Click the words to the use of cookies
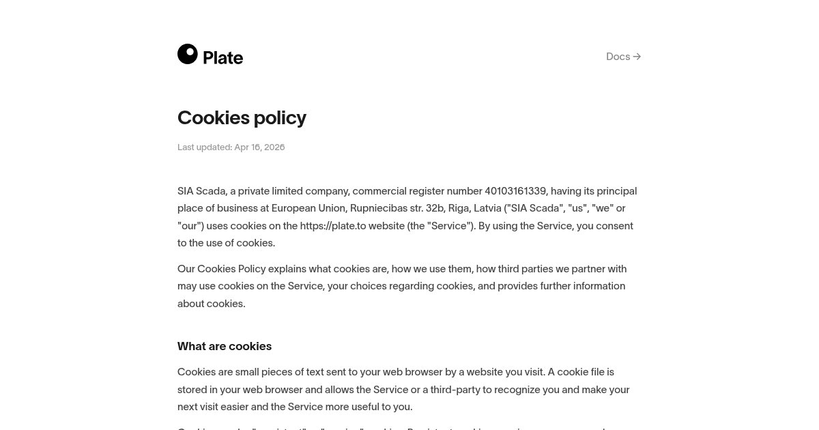 227,243
